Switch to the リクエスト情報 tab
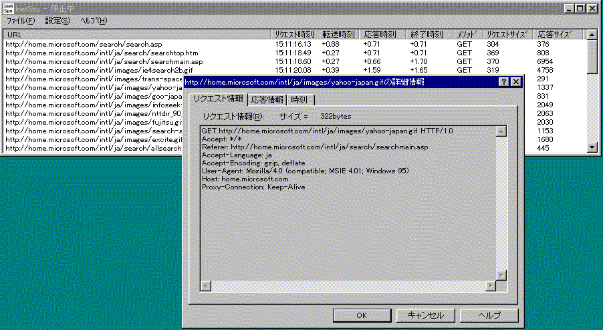Screen dimensions: 603x330 [x=218, y=99]
